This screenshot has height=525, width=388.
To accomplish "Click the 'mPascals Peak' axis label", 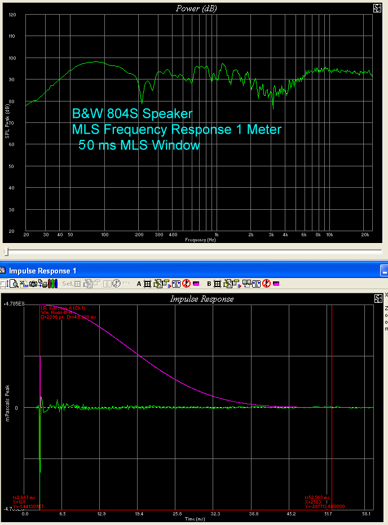I will [x=7, y=403].
